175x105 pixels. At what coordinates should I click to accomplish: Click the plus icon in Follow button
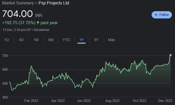[x=156, y=15]
